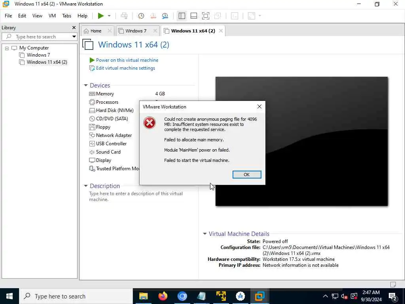405x304 pixels.
Task: Click the Processors device icon
Action: tap(92, 102)
